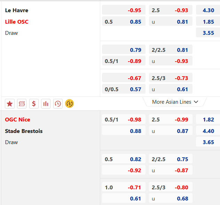Select draw odds 3.65
The width and height of the screenshot is (220, 205).
tap(208, 142)
